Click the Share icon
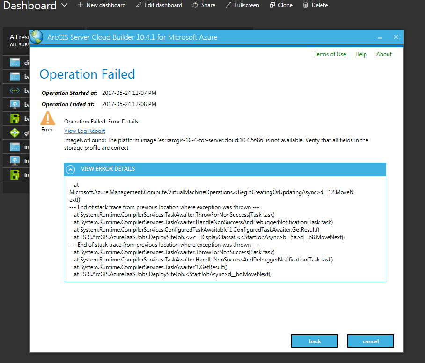 [x=195, y=5]
